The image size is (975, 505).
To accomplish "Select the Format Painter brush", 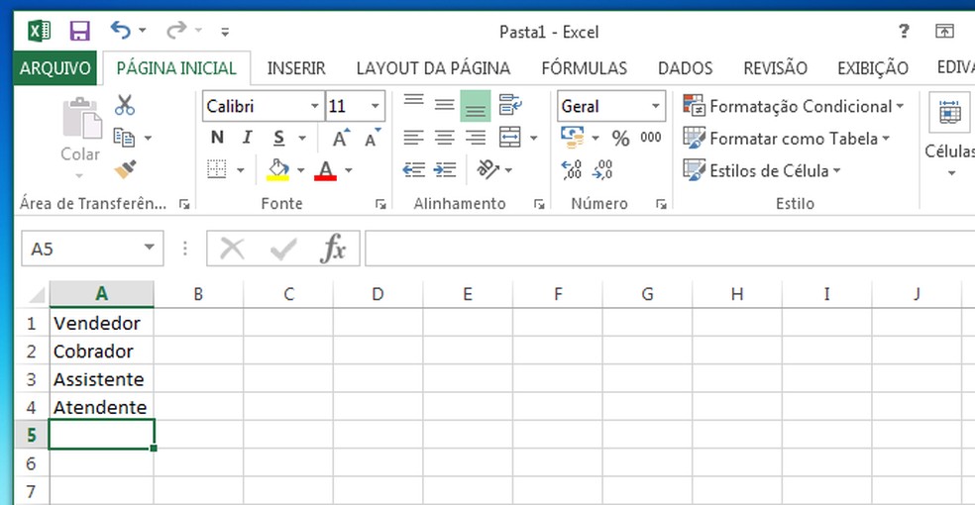I will coord(125,169).
